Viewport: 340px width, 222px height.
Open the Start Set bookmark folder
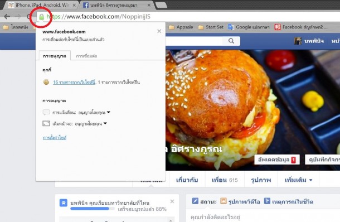[x=211, y=27]
